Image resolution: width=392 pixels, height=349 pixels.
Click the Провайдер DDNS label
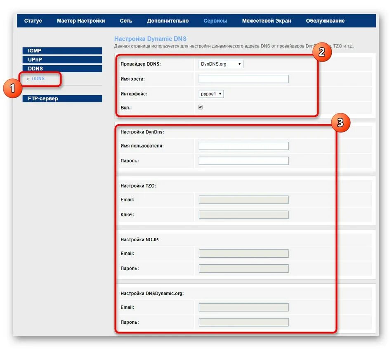141,64
